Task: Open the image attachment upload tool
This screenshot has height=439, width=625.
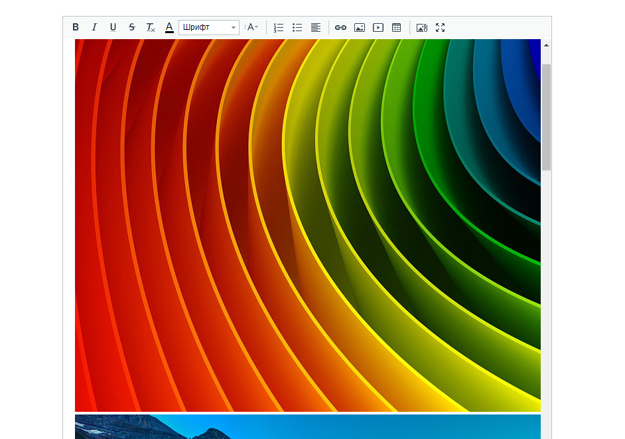Action: click(421, 27)
